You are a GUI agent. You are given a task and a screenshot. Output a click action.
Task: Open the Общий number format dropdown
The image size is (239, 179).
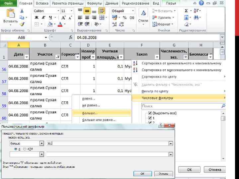133,11
